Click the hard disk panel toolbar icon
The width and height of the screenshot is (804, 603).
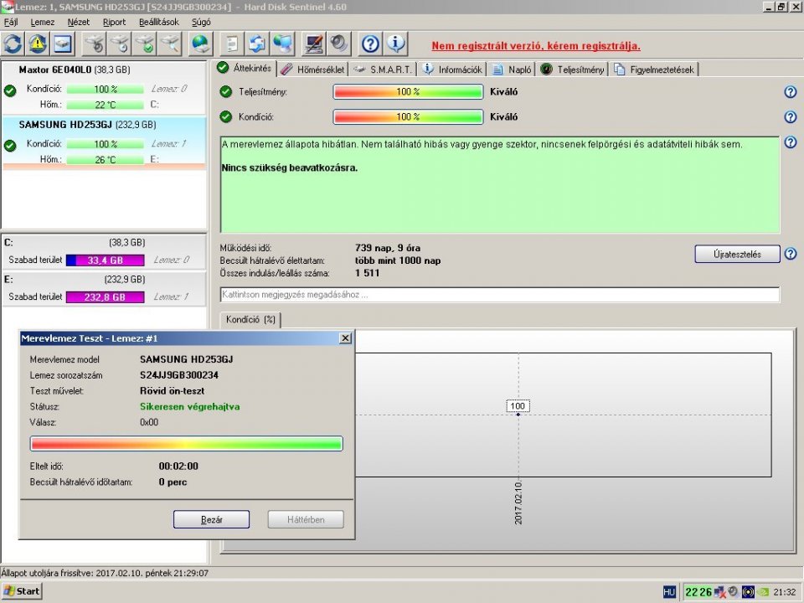pos(63,44)
